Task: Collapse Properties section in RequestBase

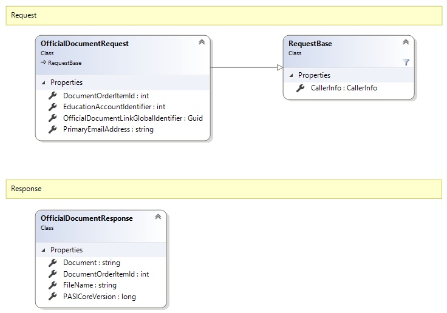Action: pos(291,75)
